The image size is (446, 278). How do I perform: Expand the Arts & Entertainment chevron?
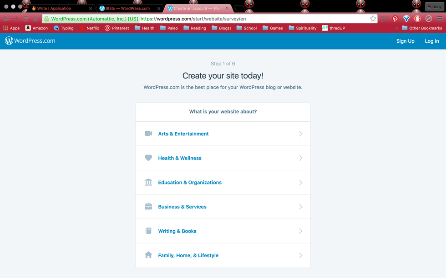(x=300, y=134)
